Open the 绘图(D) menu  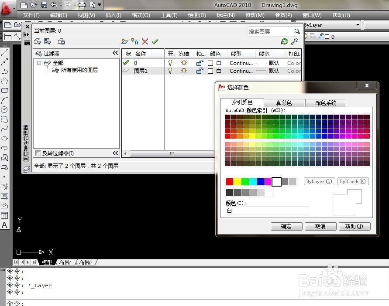pyautogui.click(x=197, y=15)
